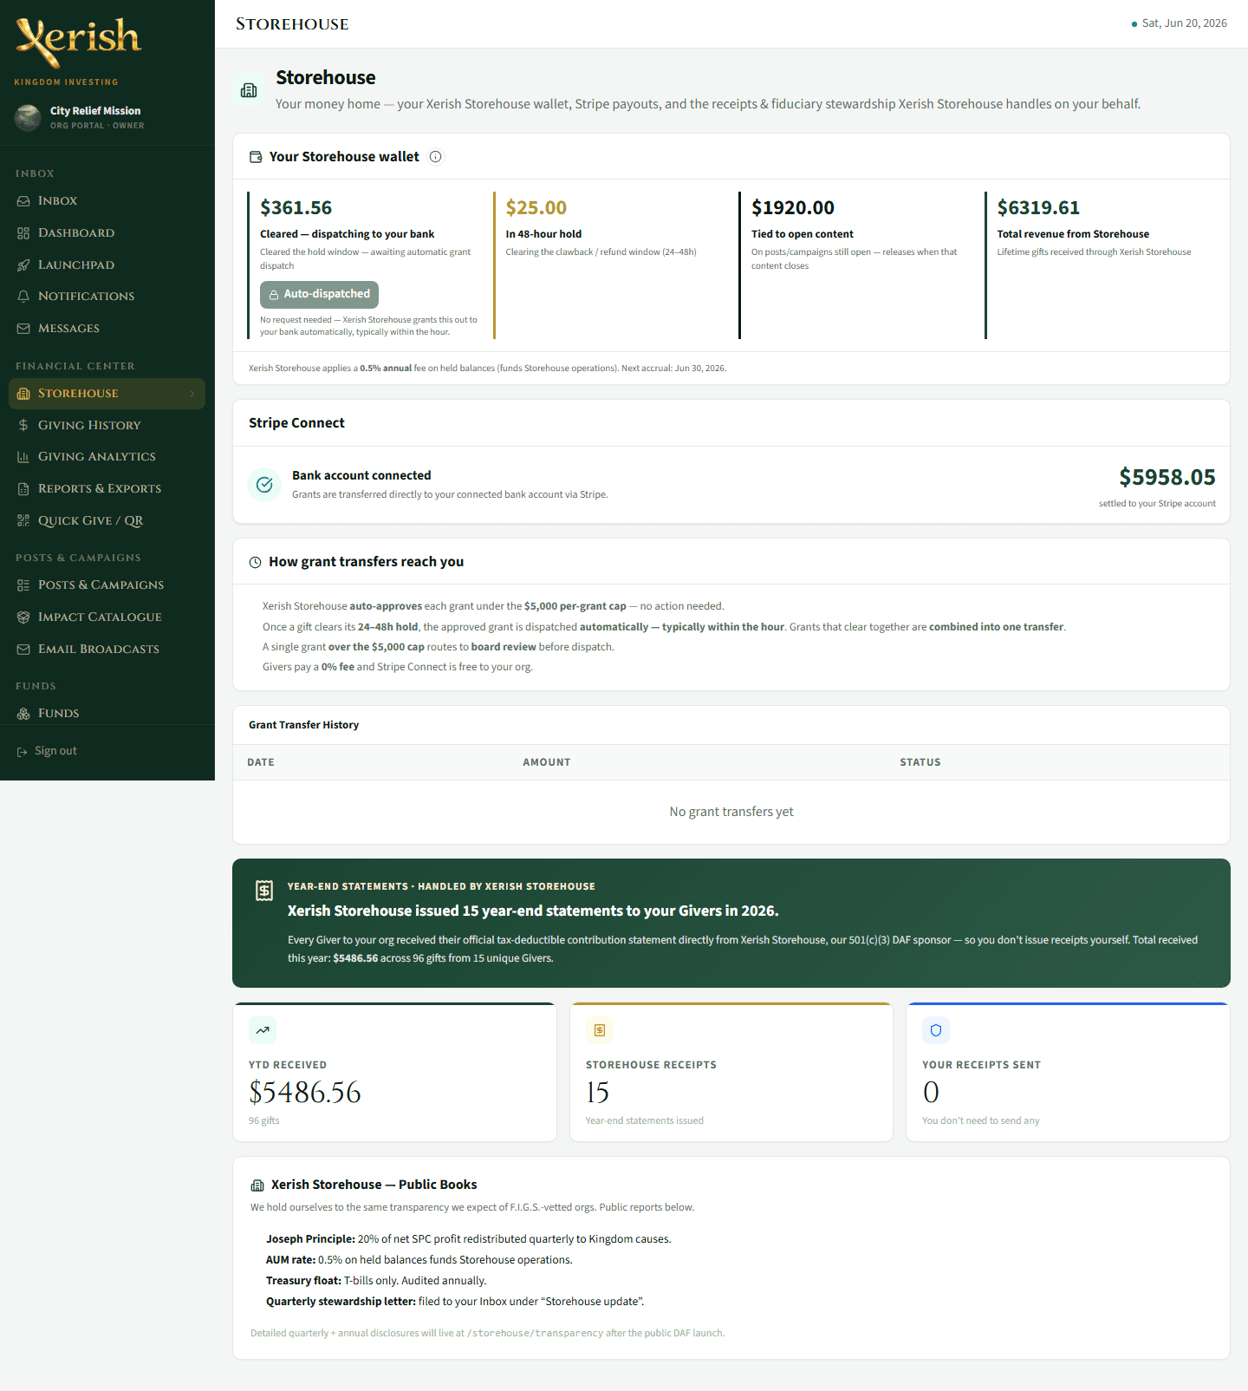
Task: Click the $25.00 hold amount
Action: 536,208
